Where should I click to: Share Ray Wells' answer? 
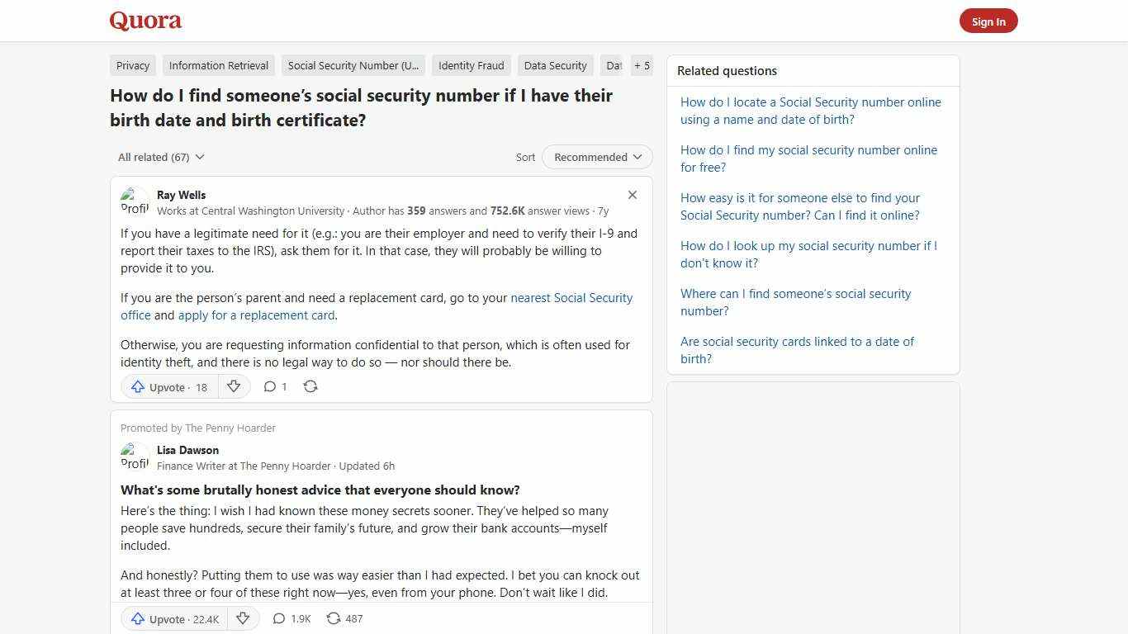tap(310, 386)
